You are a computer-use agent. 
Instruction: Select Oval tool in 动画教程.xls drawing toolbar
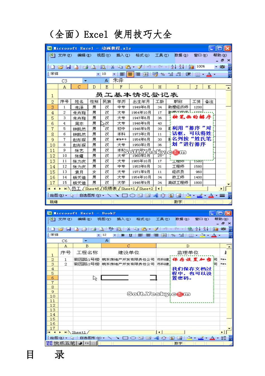click(x=132, y=195)
